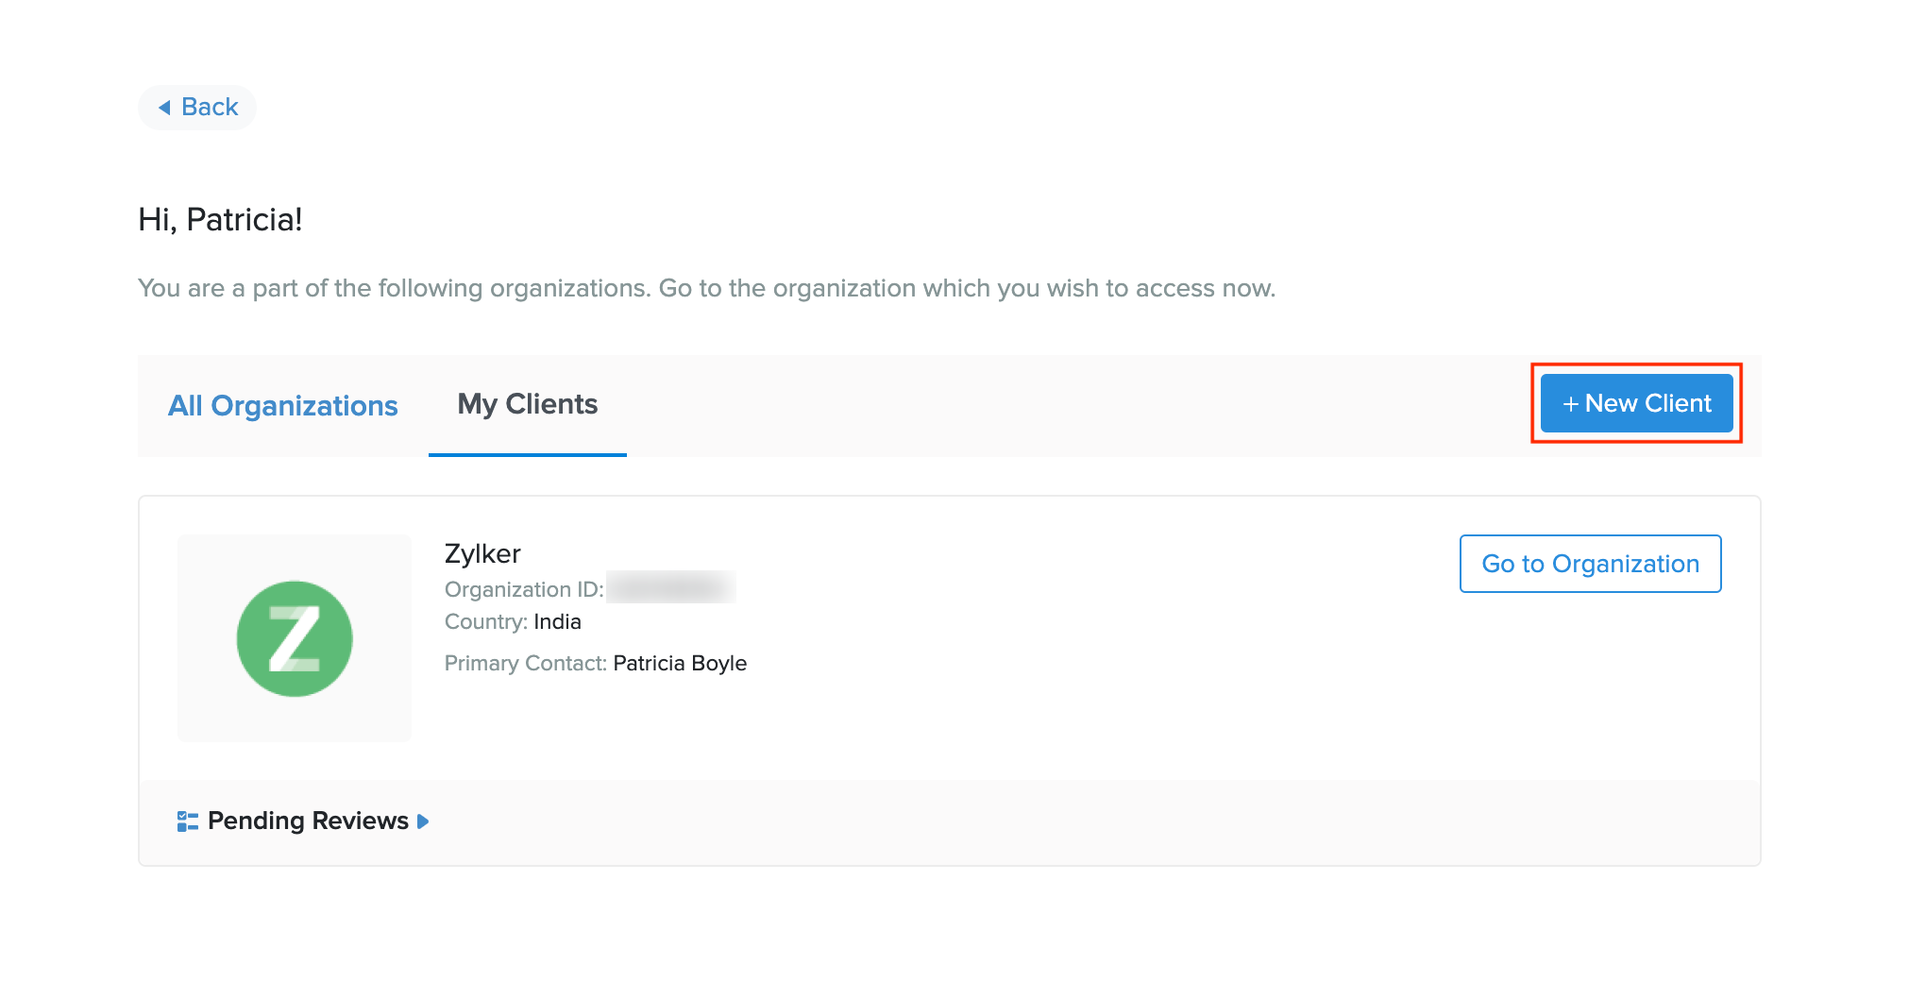Click the Pending Reviews label
This screenshot has width=1909, height=999.
307,821
